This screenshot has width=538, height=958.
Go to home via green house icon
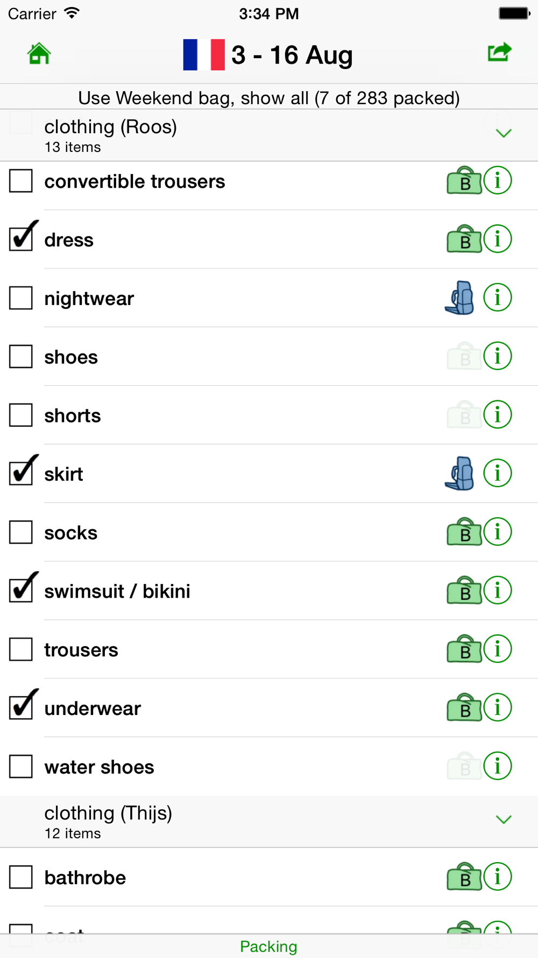click(39, 54)
